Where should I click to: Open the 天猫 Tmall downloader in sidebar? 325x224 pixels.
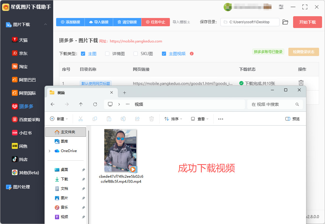click(x=20, y=40)
